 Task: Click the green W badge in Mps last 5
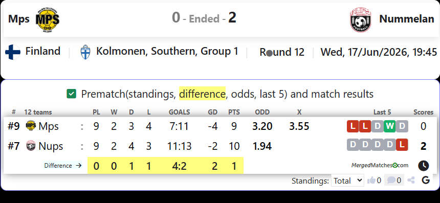tap(389, 126)
